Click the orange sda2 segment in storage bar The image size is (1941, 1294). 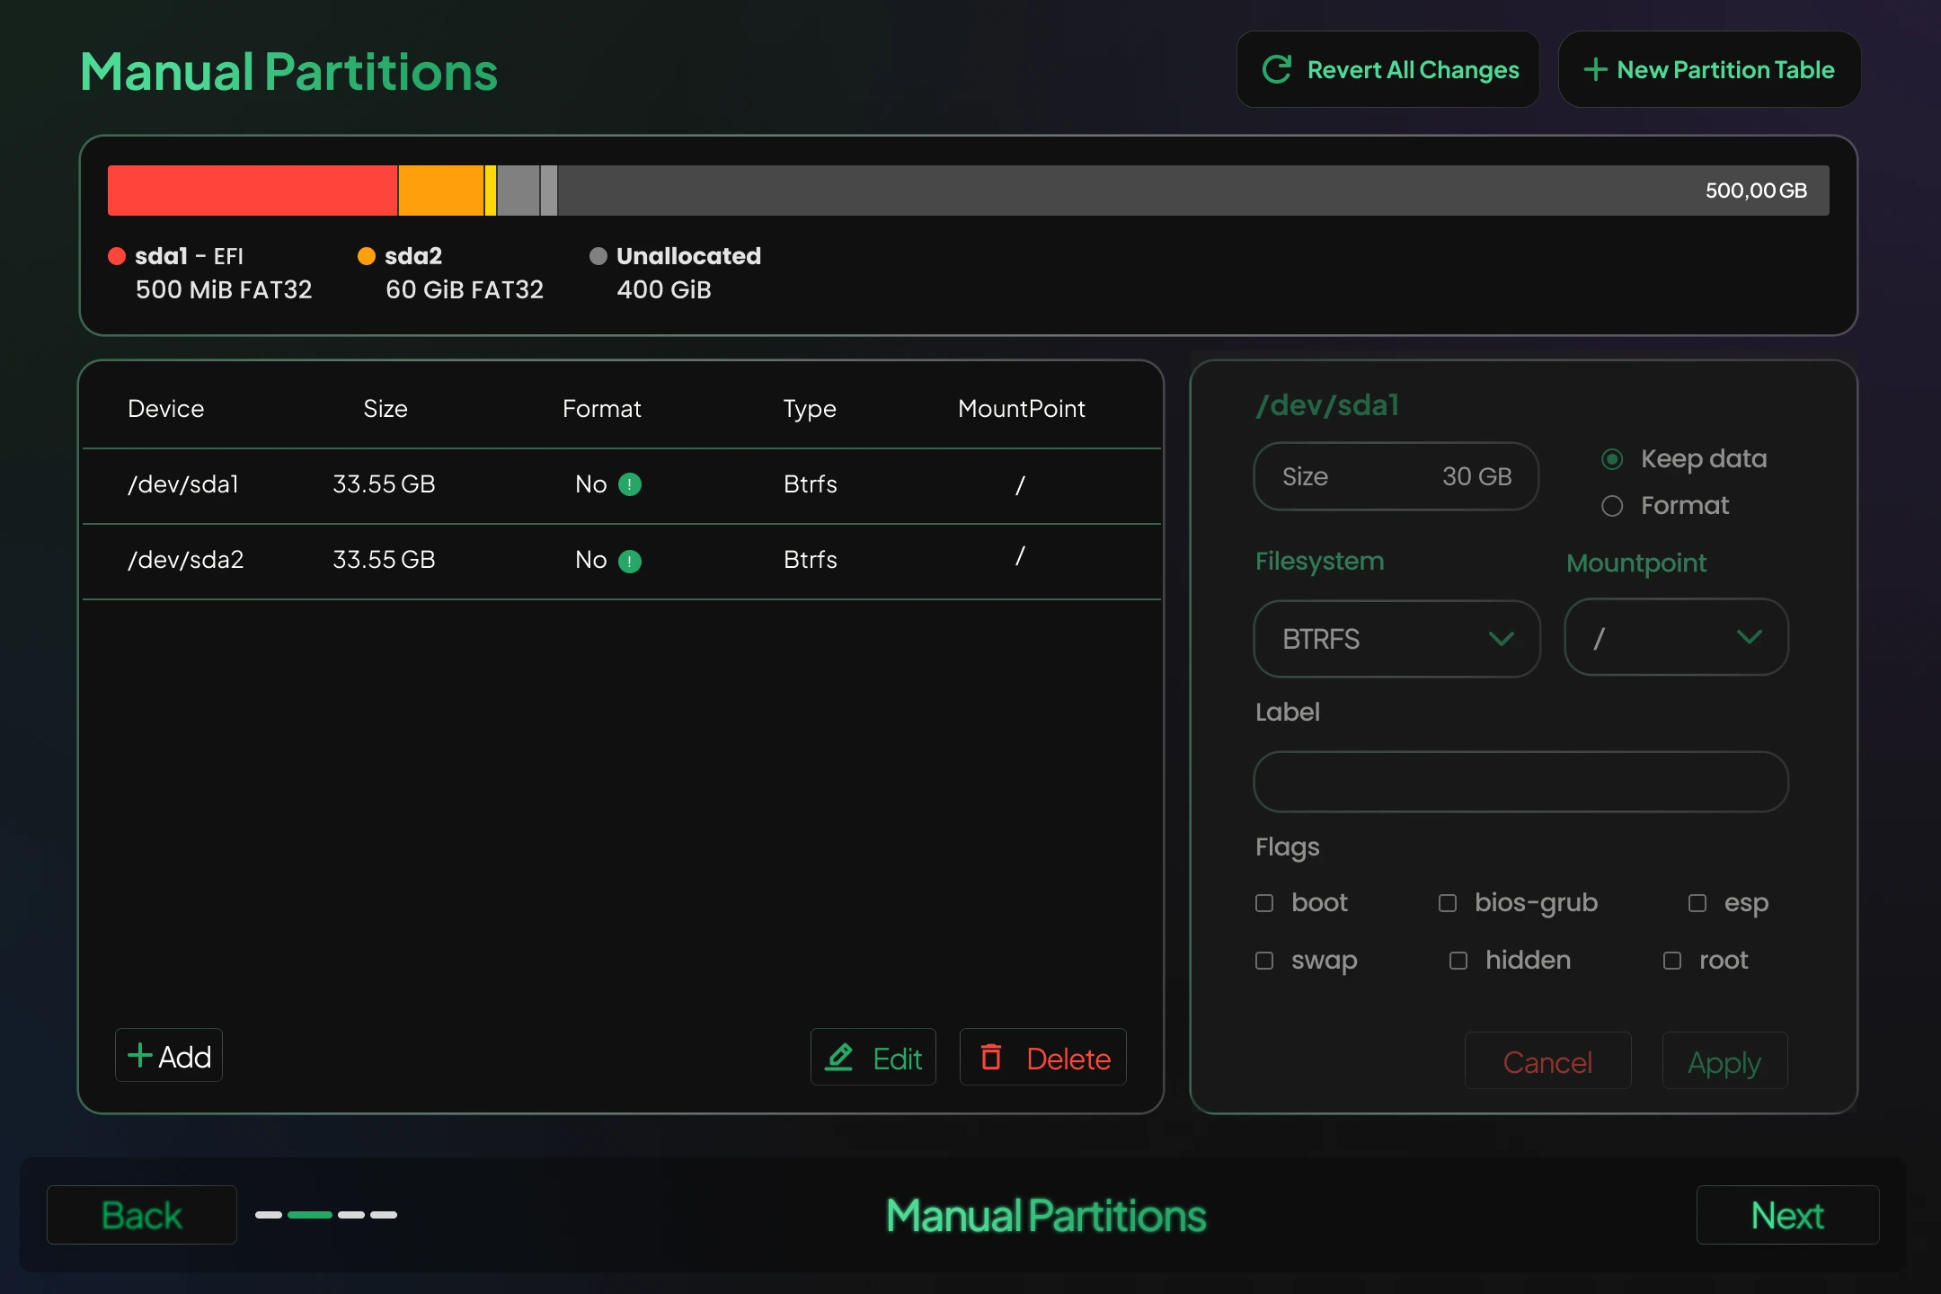click(x=440, y=190)
